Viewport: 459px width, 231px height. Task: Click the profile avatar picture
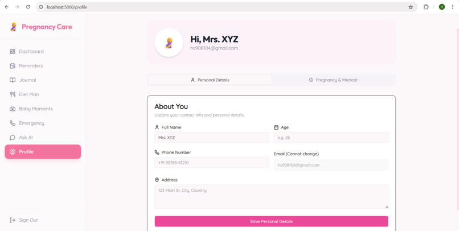(169, 43)
